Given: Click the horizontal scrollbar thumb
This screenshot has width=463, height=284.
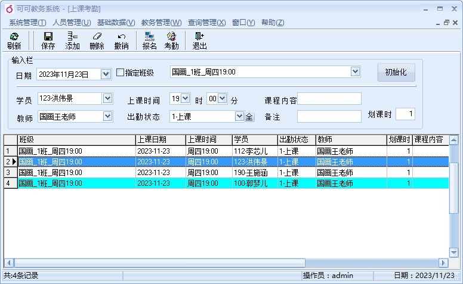Looking at the screenshot, I should click(160, 263).
